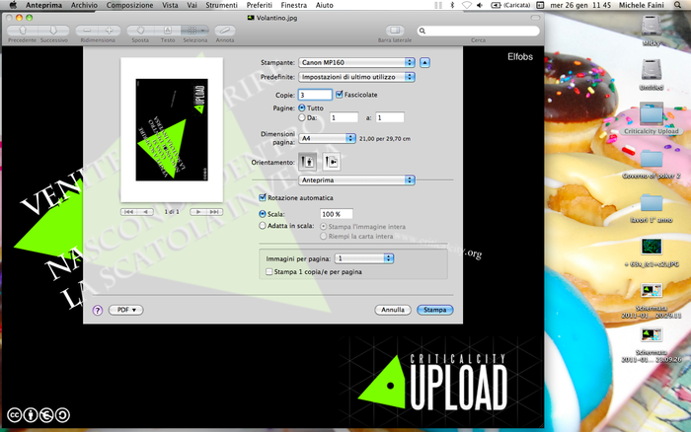Select the Scala radio button

click(x=263, y=214)
